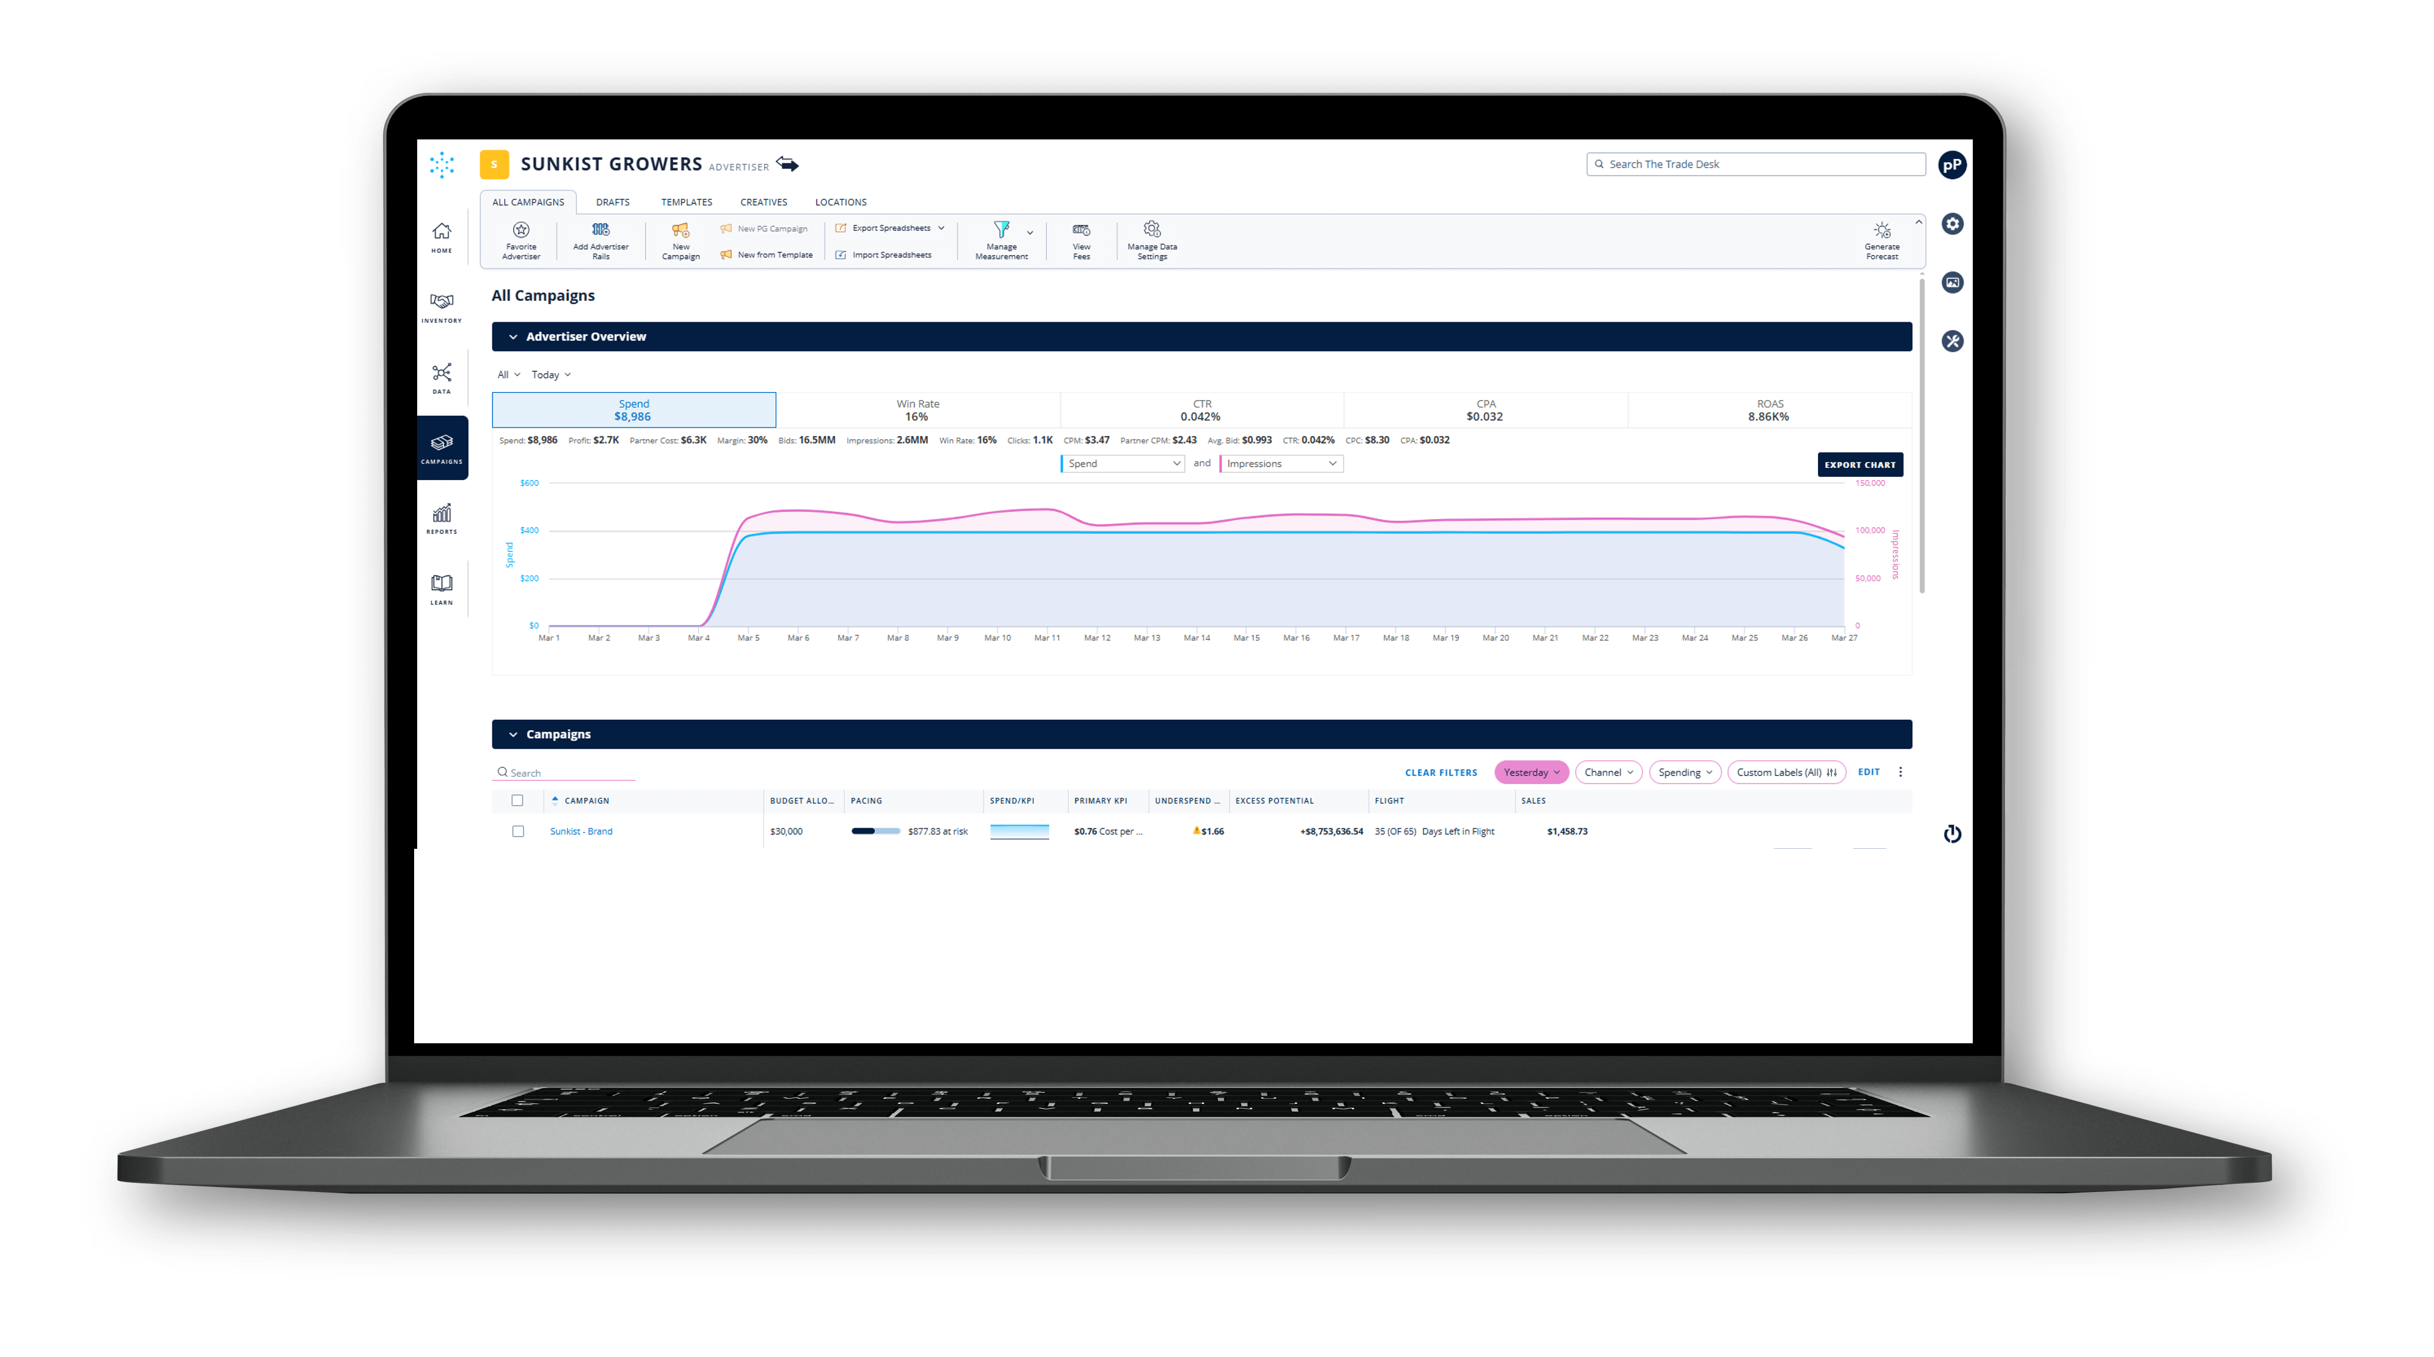
Task: Check the Sunkist - Brand row checkbox
Action: (518, 832)
